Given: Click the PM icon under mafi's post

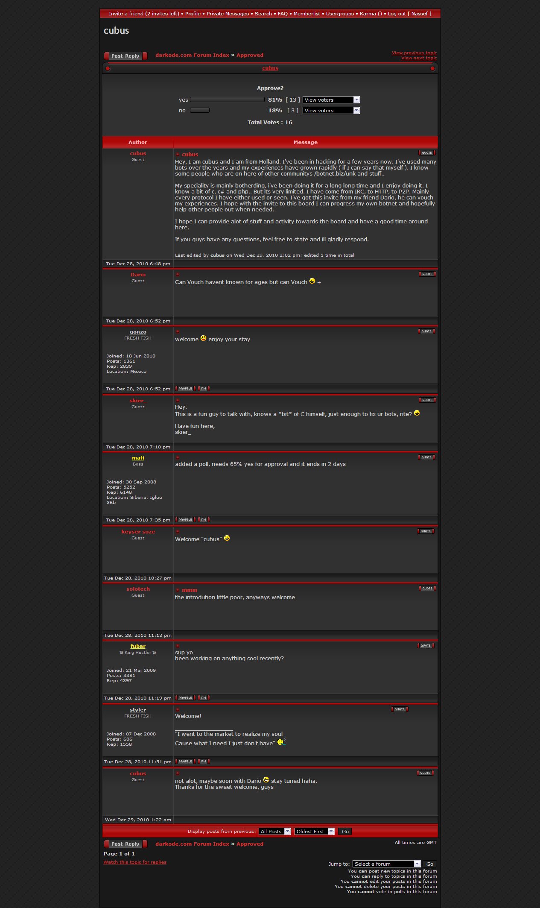Looking at the screenshot, I should click(x=204, y=520).
